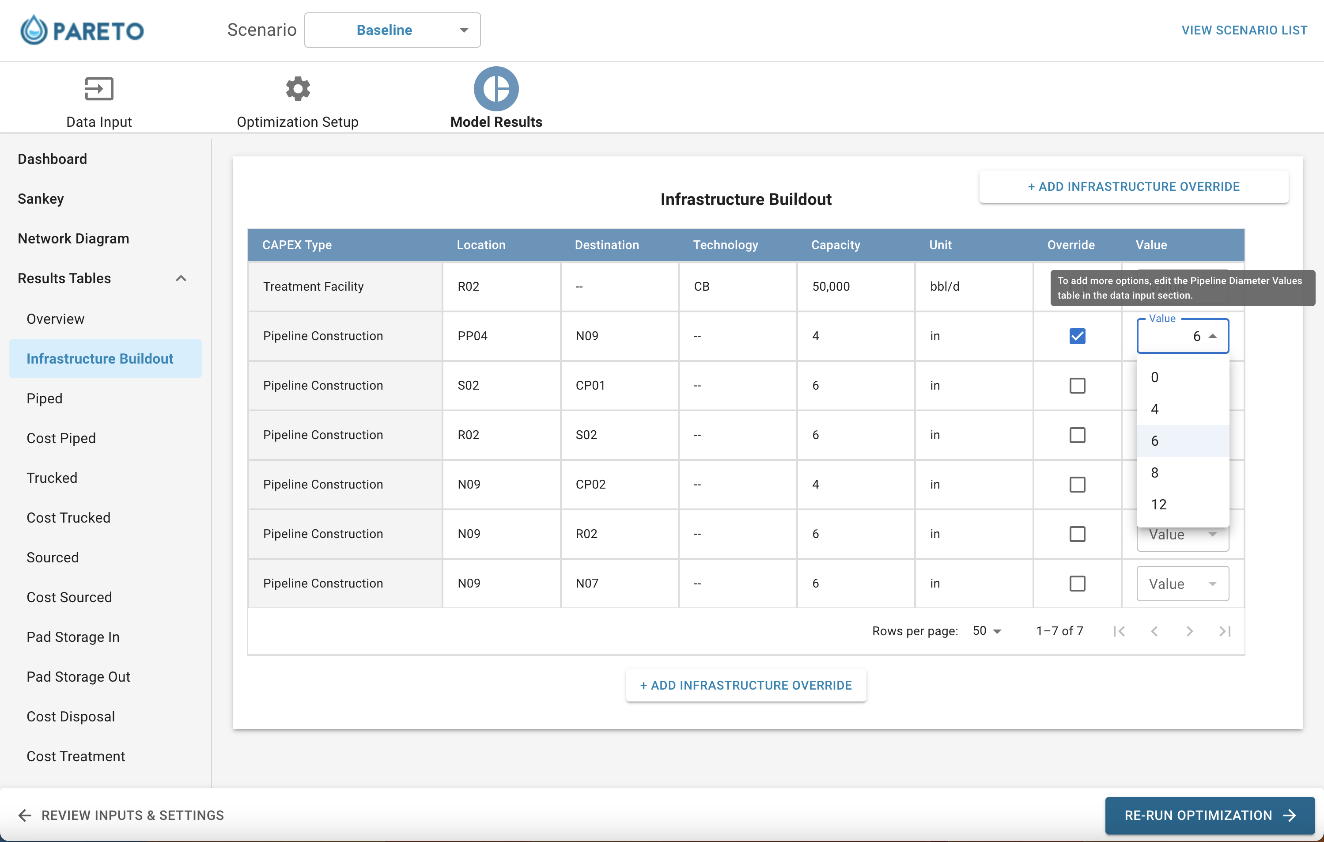This screenshot has width=1324, height=842.
Task: Open the Data Input step icon
Action: tap(99, 88)
